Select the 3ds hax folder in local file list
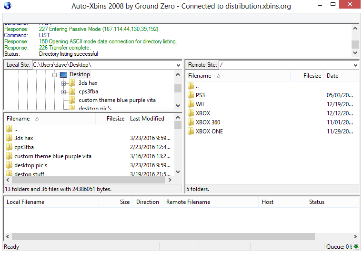 click(x=24, y=138)
